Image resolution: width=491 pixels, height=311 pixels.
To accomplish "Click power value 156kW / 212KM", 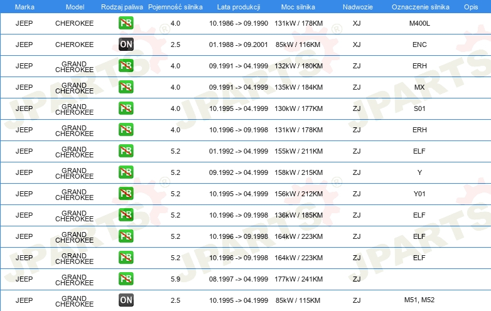I will [298, 194].
